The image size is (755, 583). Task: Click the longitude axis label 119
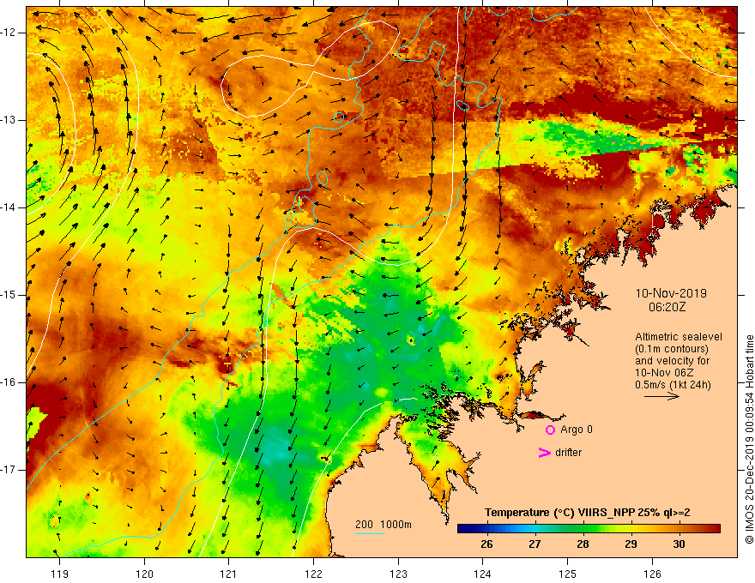tap(60, 574)
